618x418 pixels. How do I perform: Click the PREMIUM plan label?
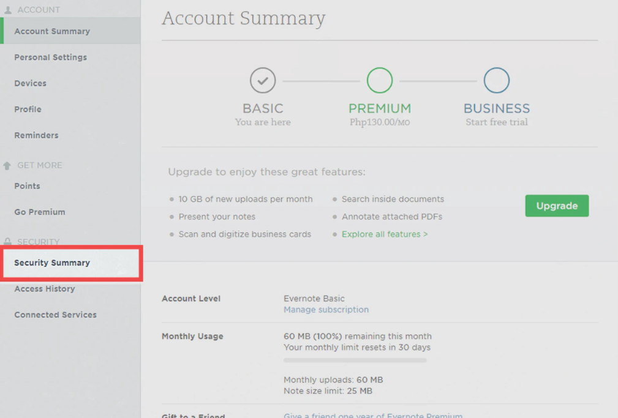380,108
